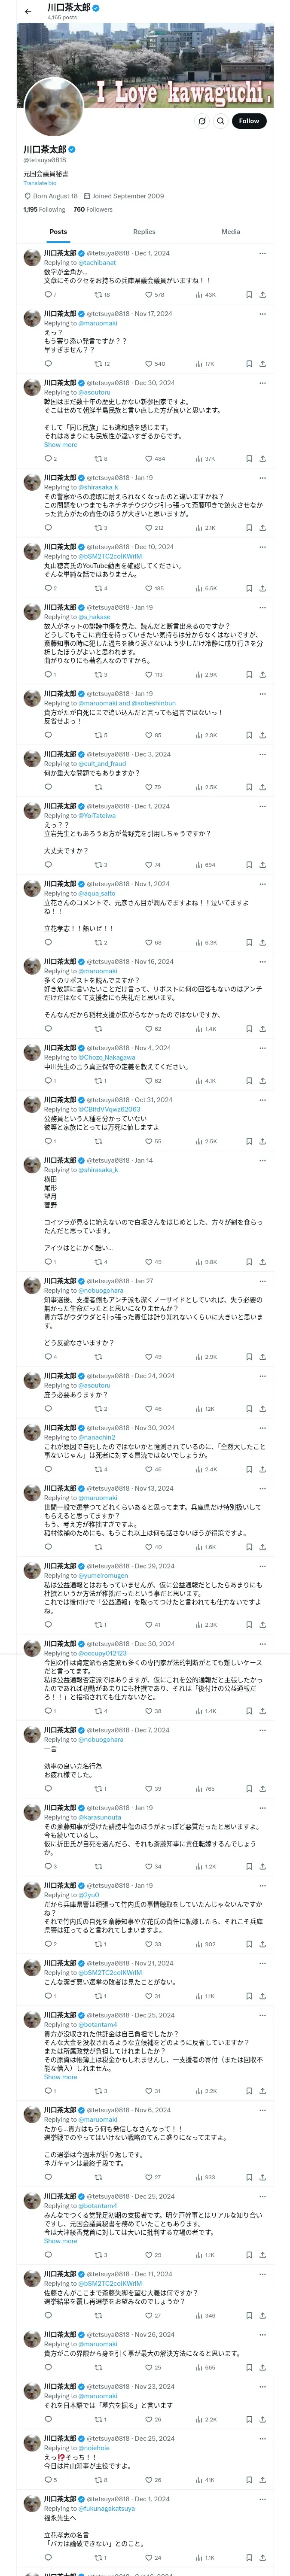Click the Grok icon beside Follow button
290x2576 pixels.
[201, 121]
